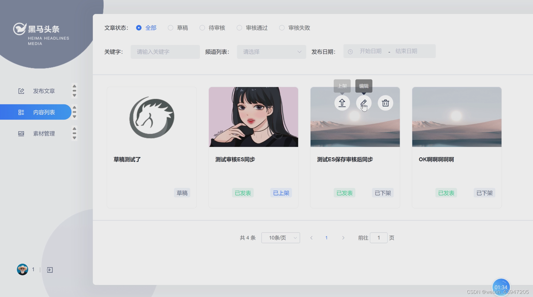Click the trash delete icon on the article card

pyautogui.click(x=385, y=103)
